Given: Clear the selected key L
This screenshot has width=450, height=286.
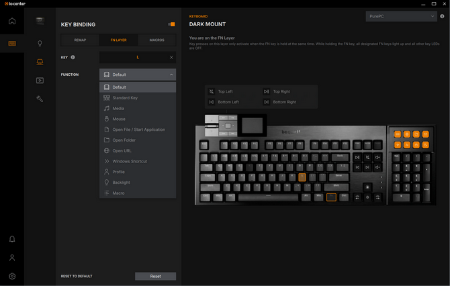Looking at the screenshot, I should [x=171, y=57].
